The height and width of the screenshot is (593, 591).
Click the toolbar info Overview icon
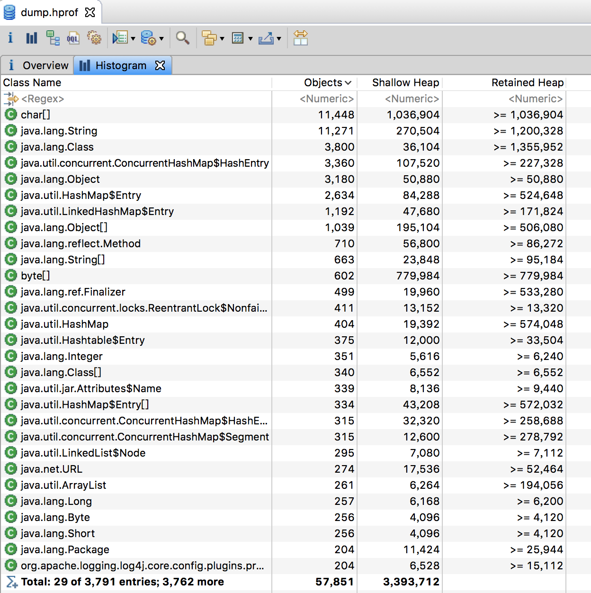pos(10,38)
